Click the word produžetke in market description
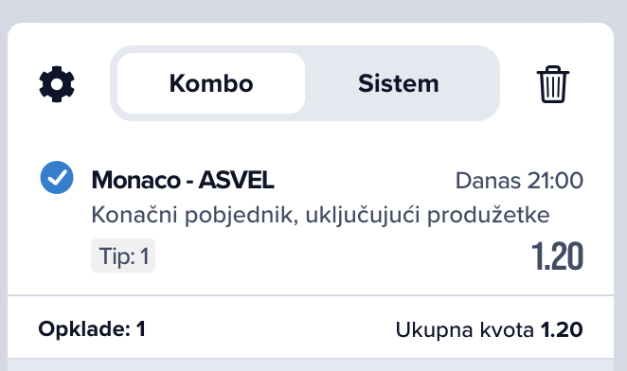627x371 pixels. click(x=488, y=215)
